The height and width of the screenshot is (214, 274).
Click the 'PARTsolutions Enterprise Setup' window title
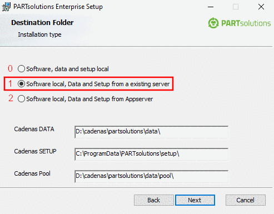click(58, 7)
